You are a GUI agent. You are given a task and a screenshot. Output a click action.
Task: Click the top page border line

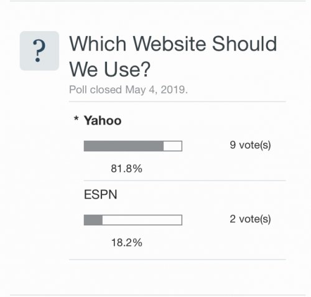[157, 1]
